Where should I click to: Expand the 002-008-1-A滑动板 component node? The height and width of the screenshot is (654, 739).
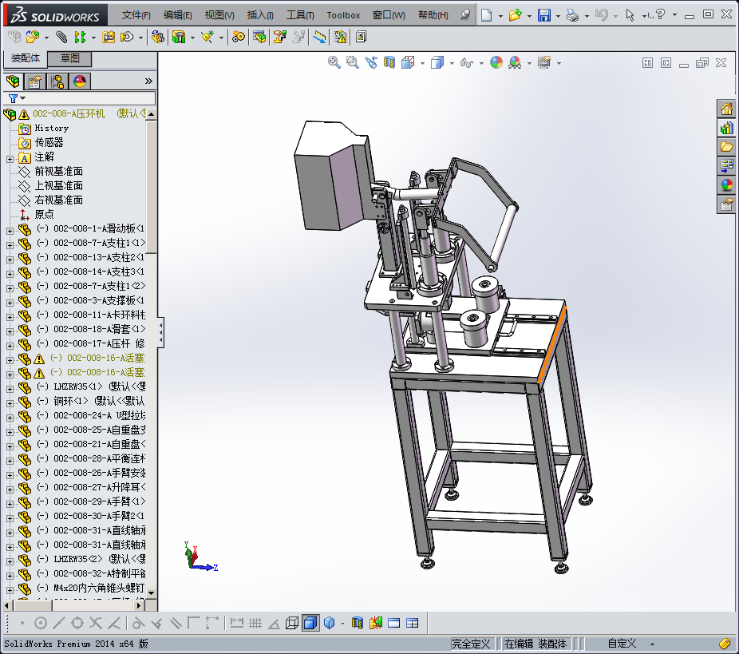(10, 230)
